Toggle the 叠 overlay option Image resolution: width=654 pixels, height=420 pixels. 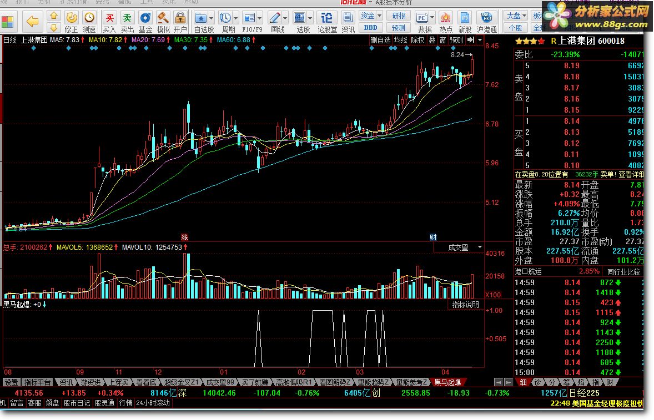(432, 40)
